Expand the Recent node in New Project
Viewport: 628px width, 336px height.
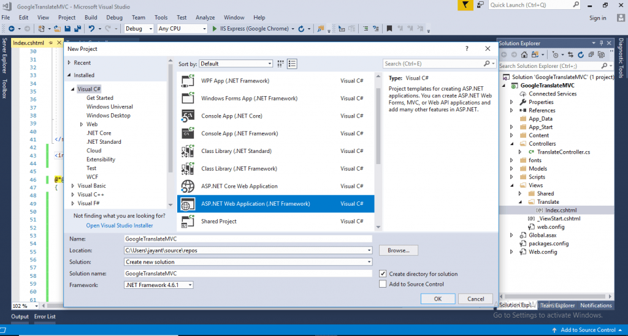(x=69, y=62)
